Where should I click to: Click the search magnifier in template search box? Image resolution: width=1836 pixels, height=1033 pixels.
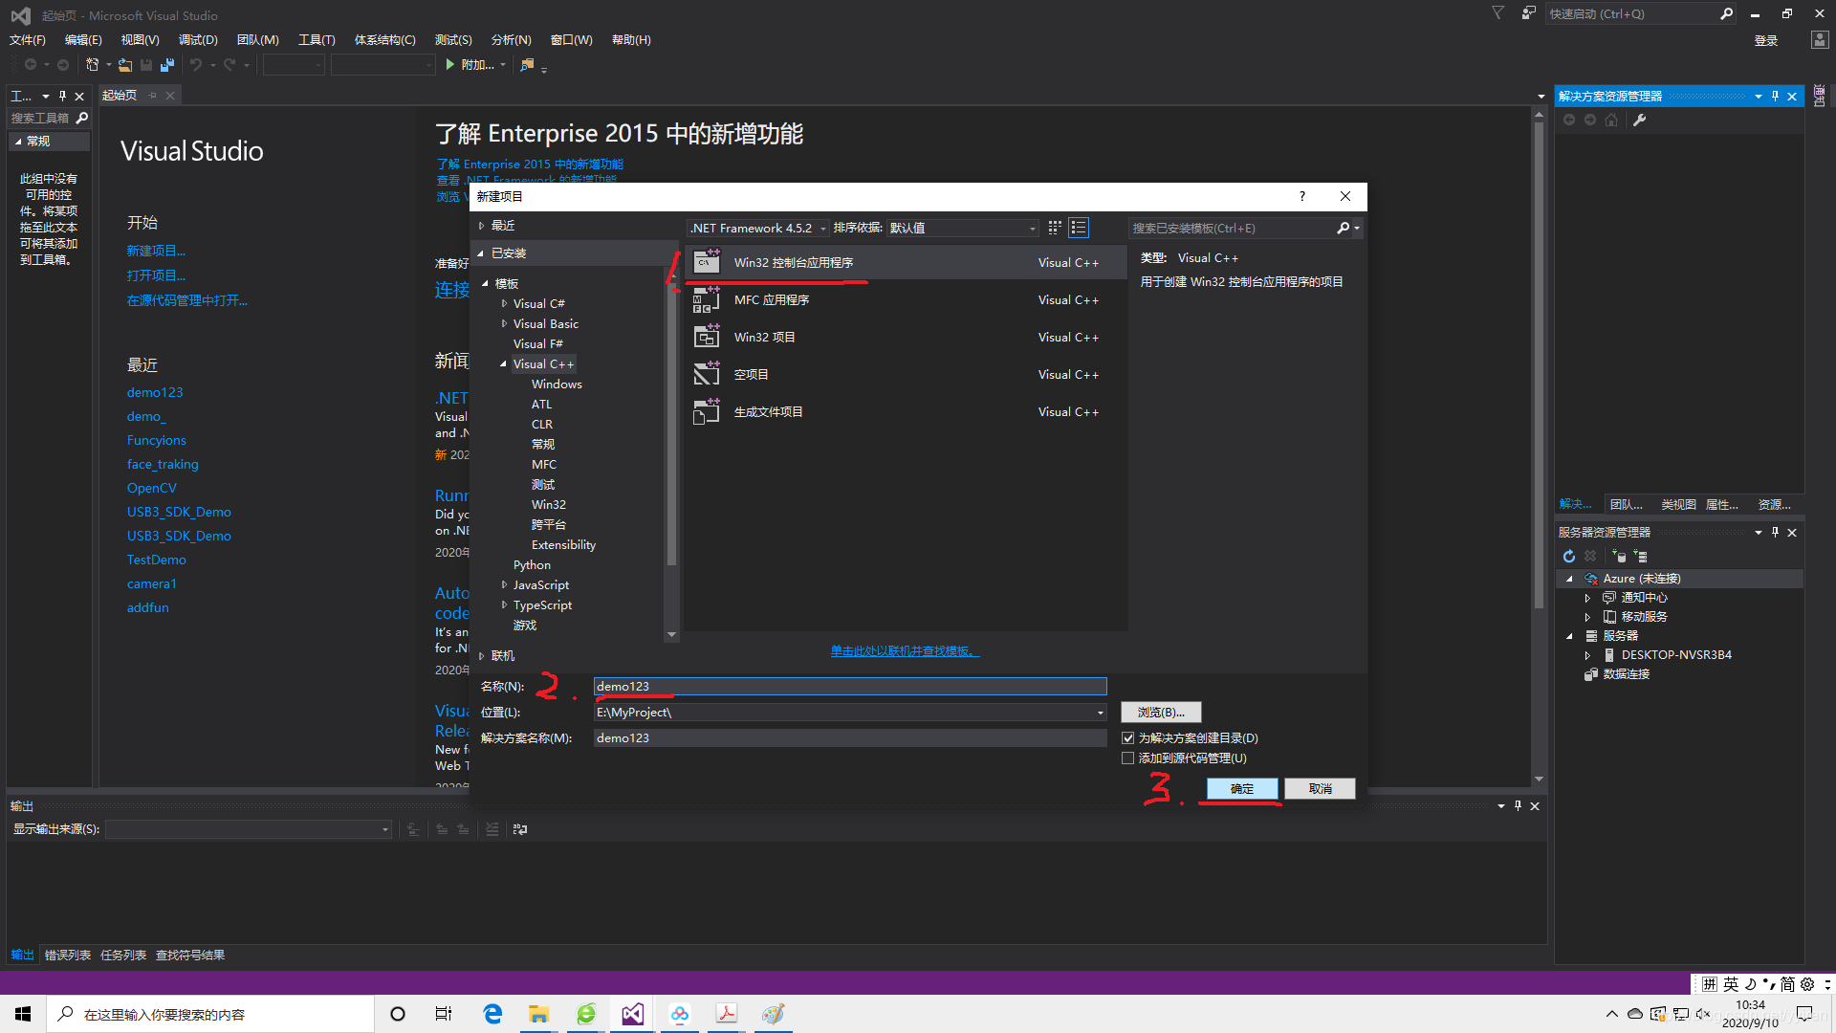tap(1343, 228)
